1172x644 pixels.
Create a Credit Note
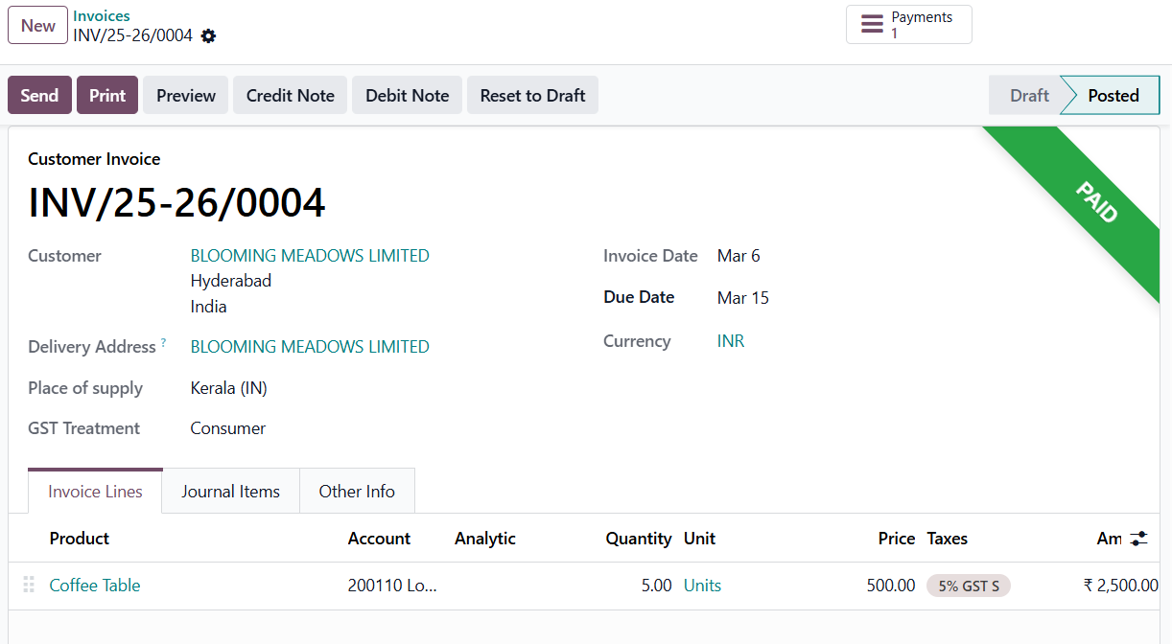(290, 95)
